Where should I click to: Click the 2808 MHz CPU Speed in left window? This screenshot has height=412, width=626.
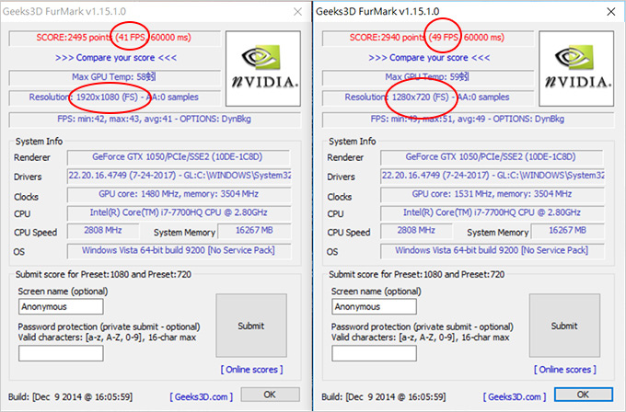[x=103, y=231]
